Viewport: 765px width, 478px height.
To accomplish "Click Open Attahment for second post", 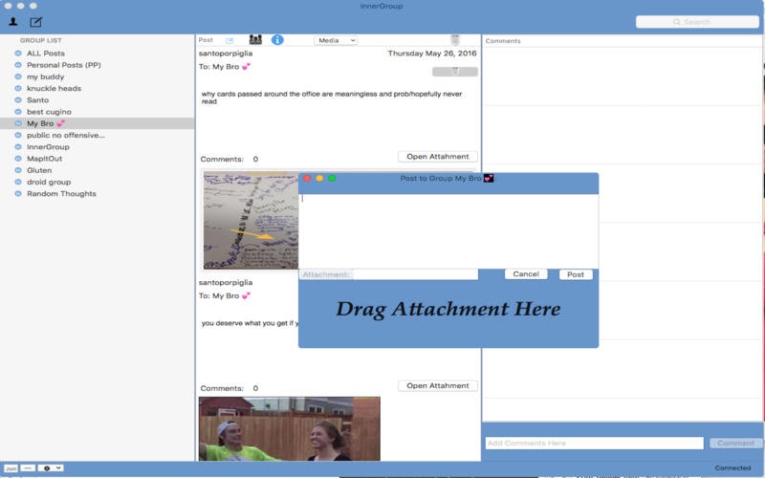I will click(438, 386).
